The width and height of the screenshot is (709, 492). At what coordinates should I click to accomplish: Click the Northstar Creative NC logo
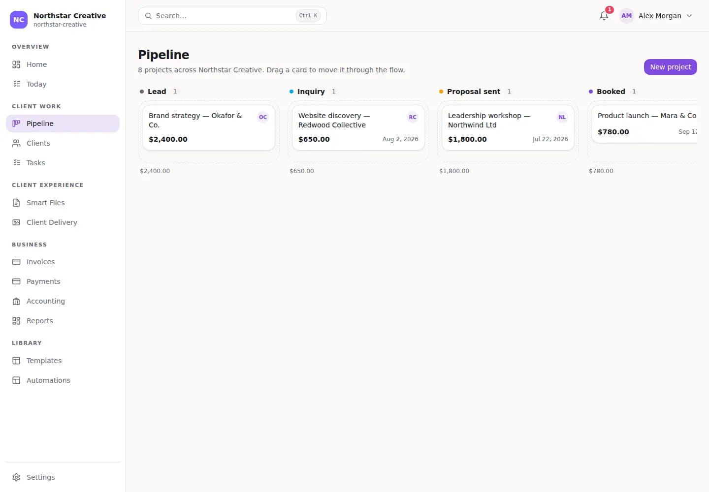(19, 20)
